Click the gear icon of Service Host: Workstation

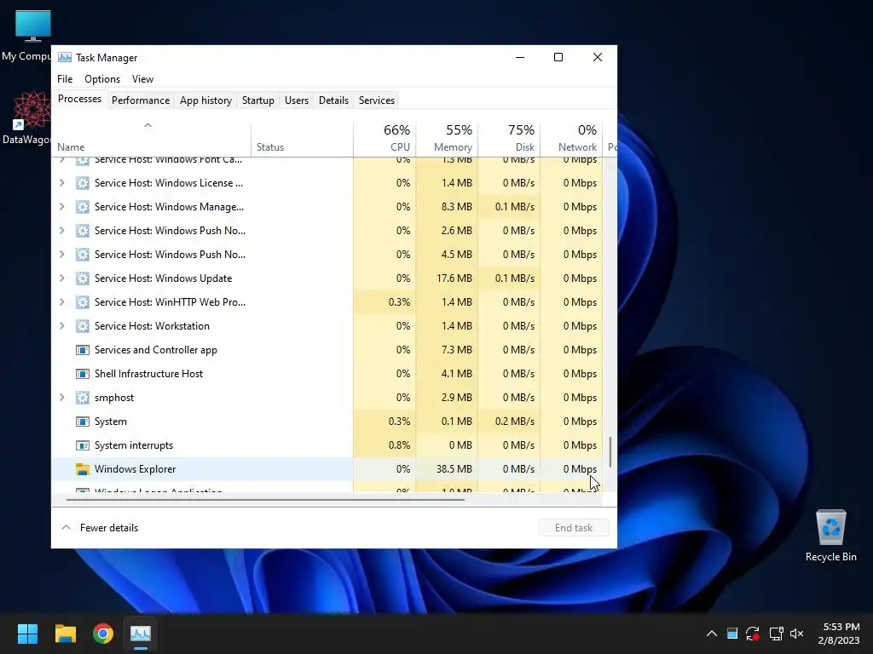point(83,326)
